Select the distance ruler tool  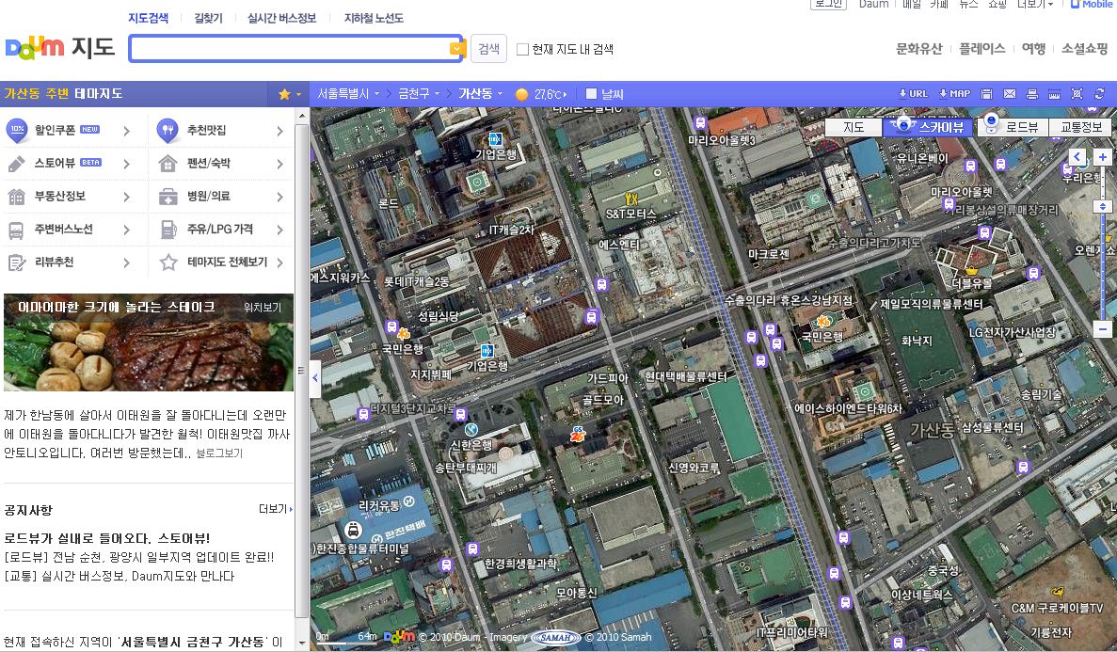[1054, 94]
